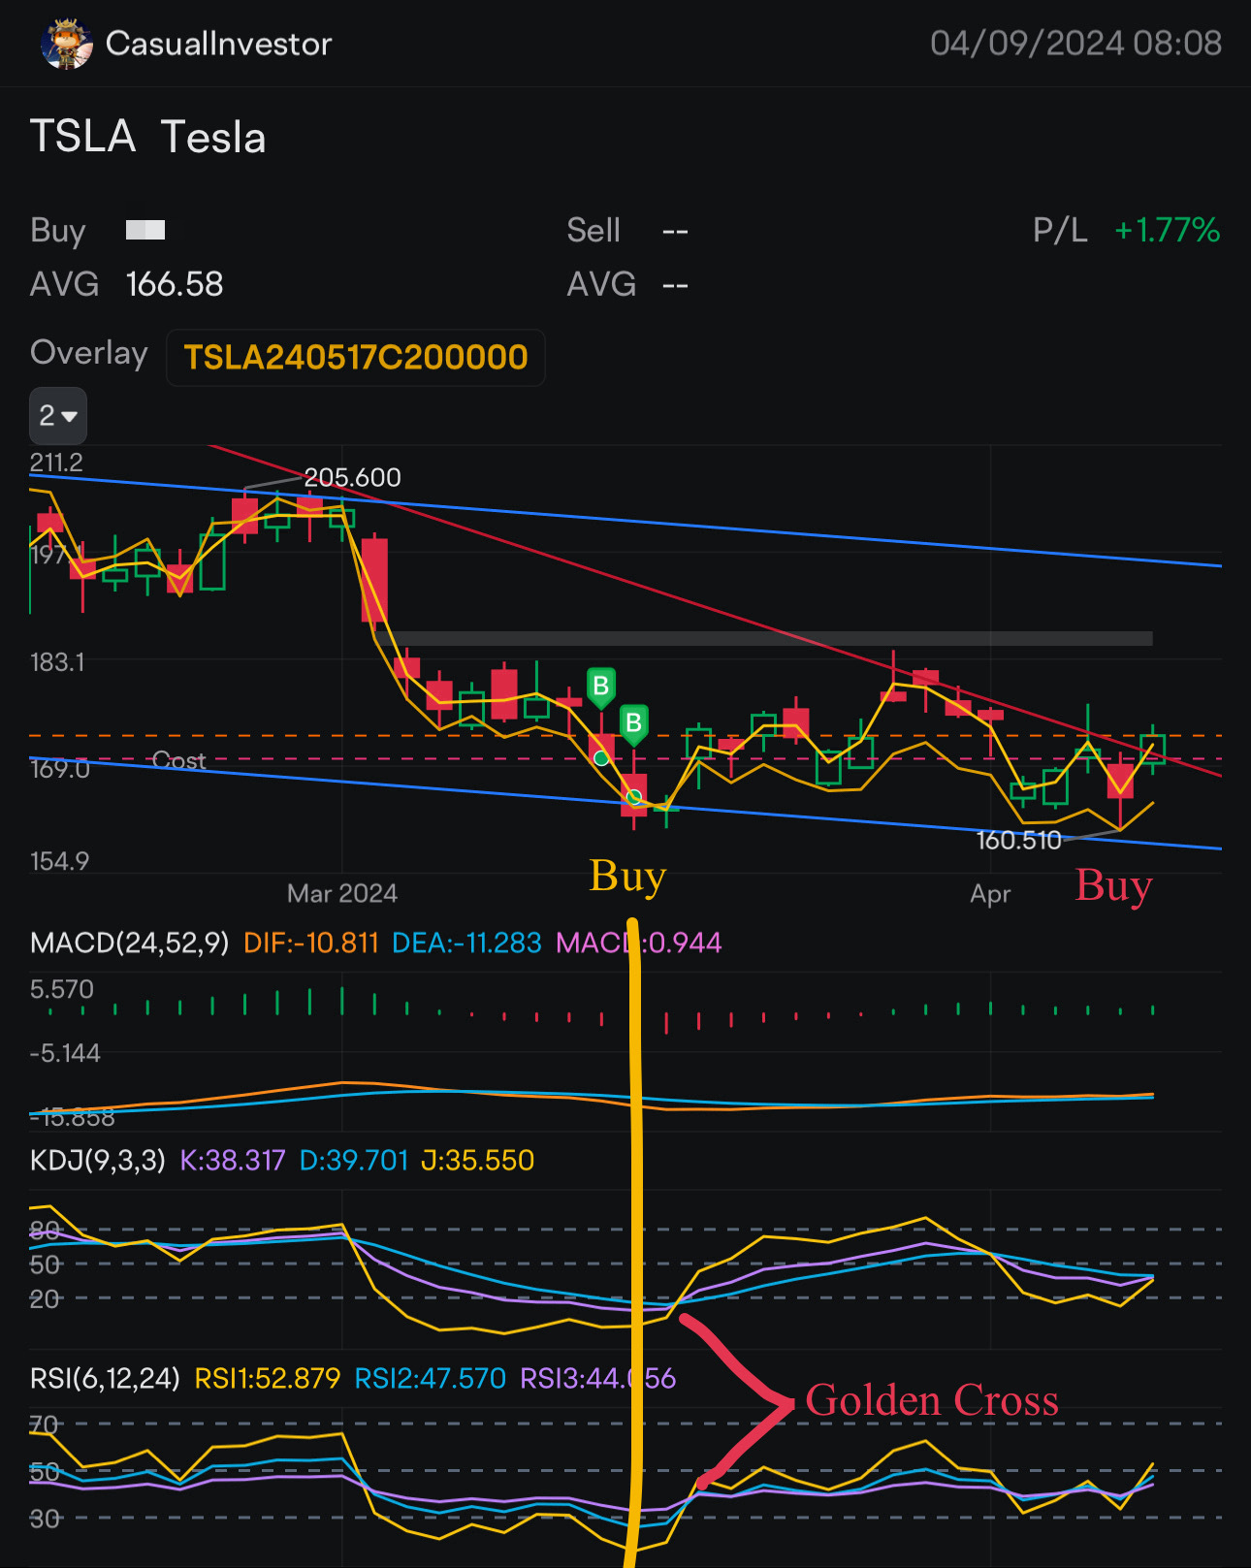Open the CasualInvestor profile avatar
The height and width of the screenshot is (1568, 1251).
tap(66, 44)
